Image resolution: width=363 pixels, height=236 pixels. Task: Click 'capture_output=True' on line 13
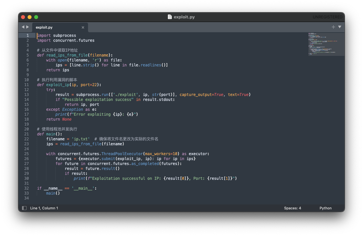tap(201, 94)
